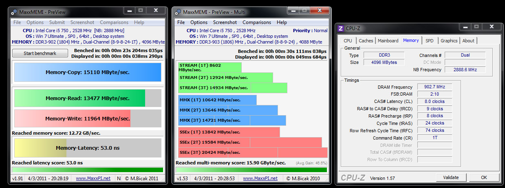The image size is (505, 188).
Task: Switch to SPD tab in CPU-Z
Action: (x=430, y=41)
